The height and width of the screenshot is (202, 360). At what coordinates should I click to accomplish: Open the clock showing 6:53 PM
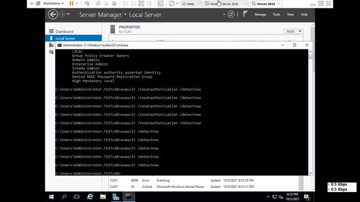tap(292, 197)
